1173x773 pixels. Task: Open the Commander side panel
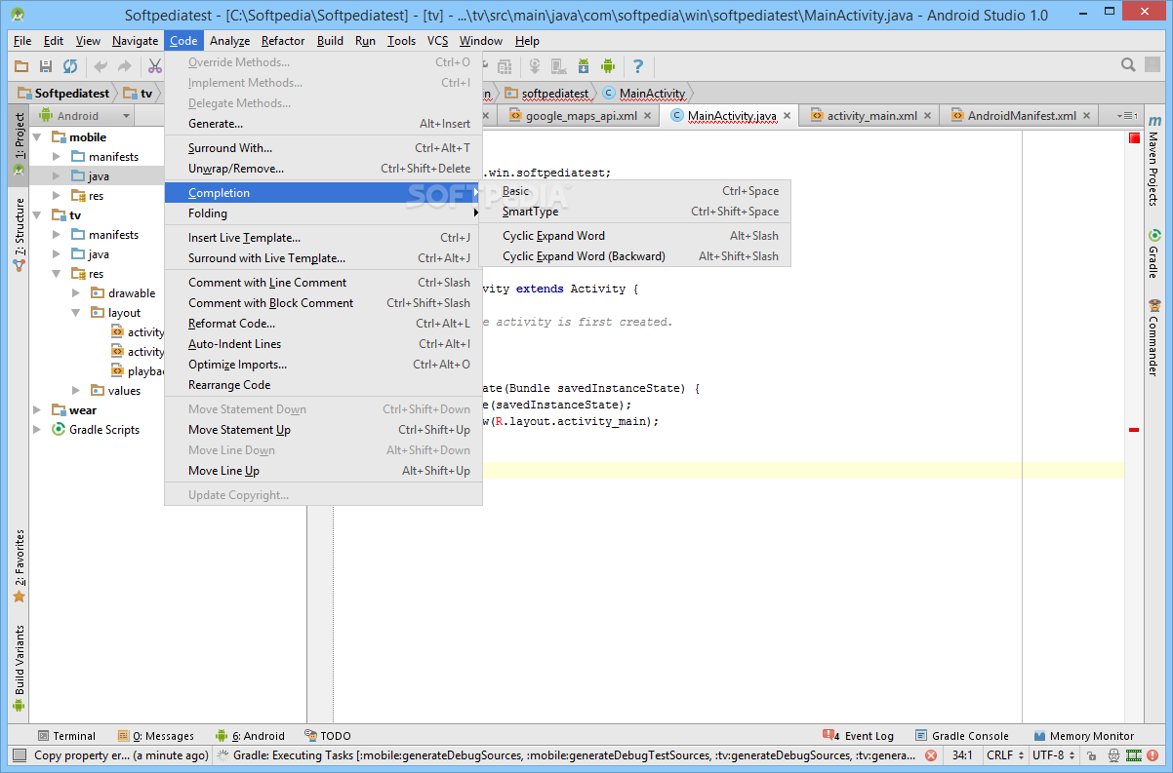[1154, 337]
